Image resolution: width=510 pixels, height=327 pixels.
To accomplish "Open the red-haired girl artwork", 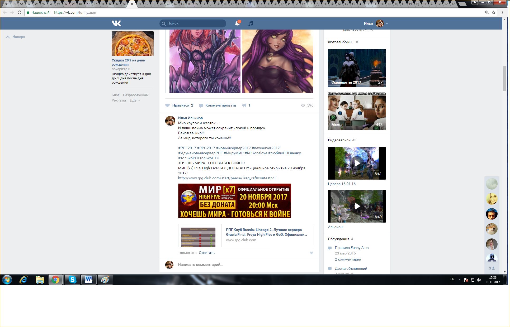I will pos(205,61).
